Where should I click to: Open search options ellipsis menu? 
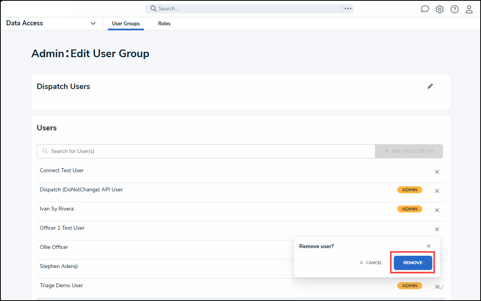coord(348,9)
